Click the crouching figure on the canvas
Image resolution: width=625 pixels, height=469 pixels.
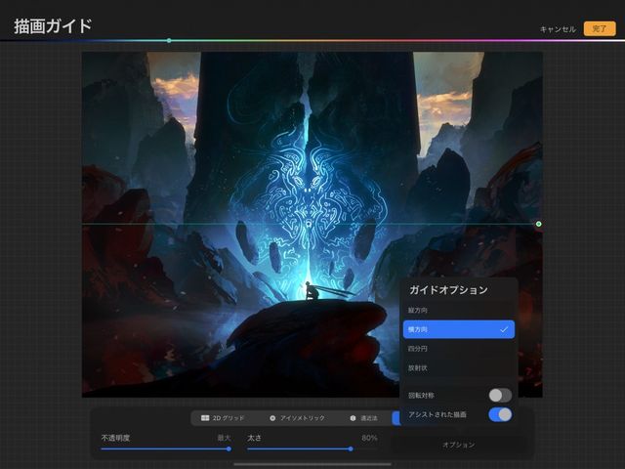(x=312, y=291)
